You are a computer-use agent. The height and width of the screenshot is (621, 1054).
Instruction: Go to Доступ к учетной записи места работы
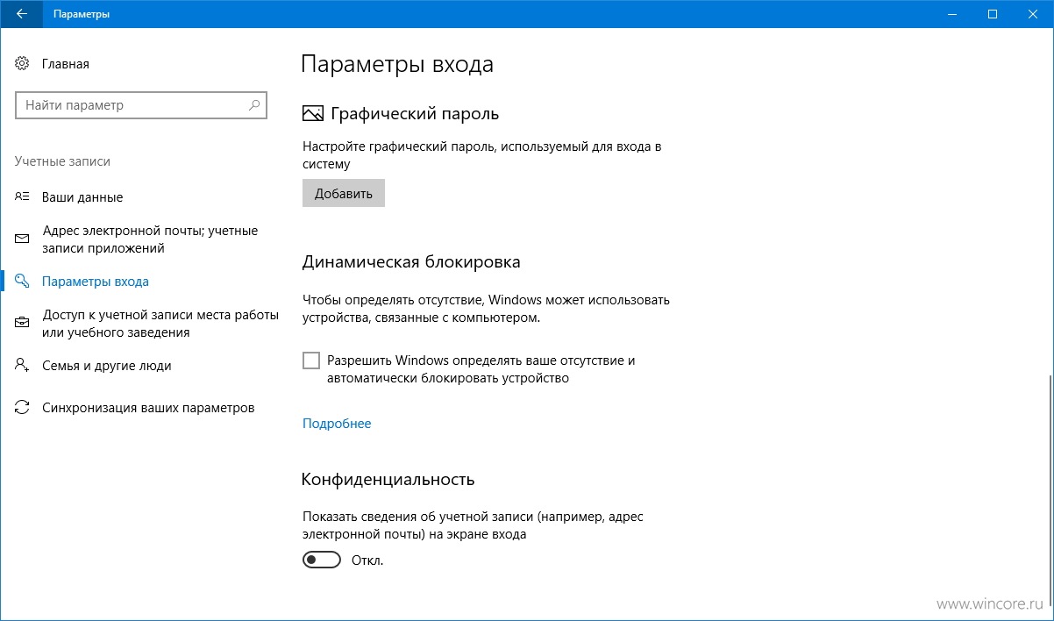pos(160,324)
